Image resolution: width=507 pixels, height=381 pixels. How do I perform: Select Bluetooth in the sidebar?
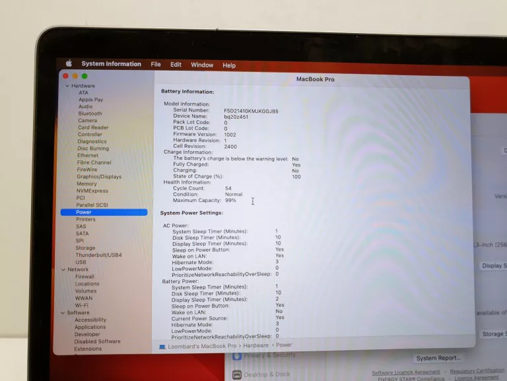tap(90, 114)
